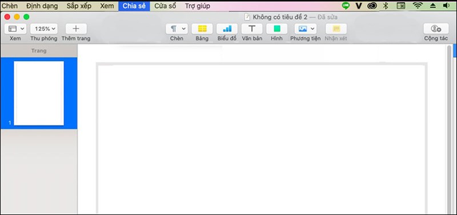Screen dimensions: 457x215
Task: Insert a table with Bảng icon
Action: pyautogui.click(x=202, y=29)
